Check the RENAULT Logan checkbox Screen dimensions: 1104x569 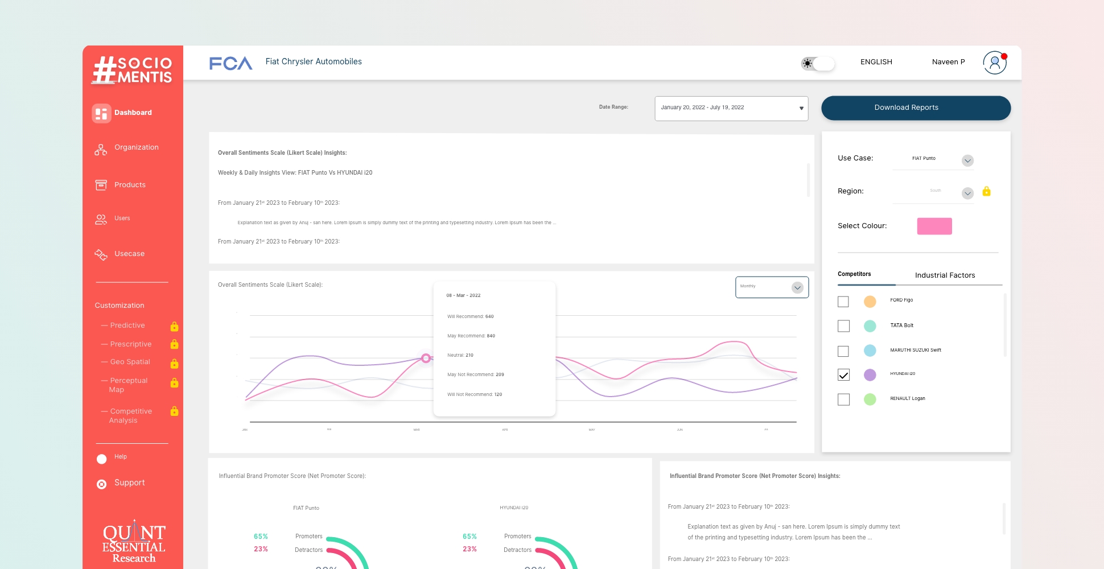point(843,399)
